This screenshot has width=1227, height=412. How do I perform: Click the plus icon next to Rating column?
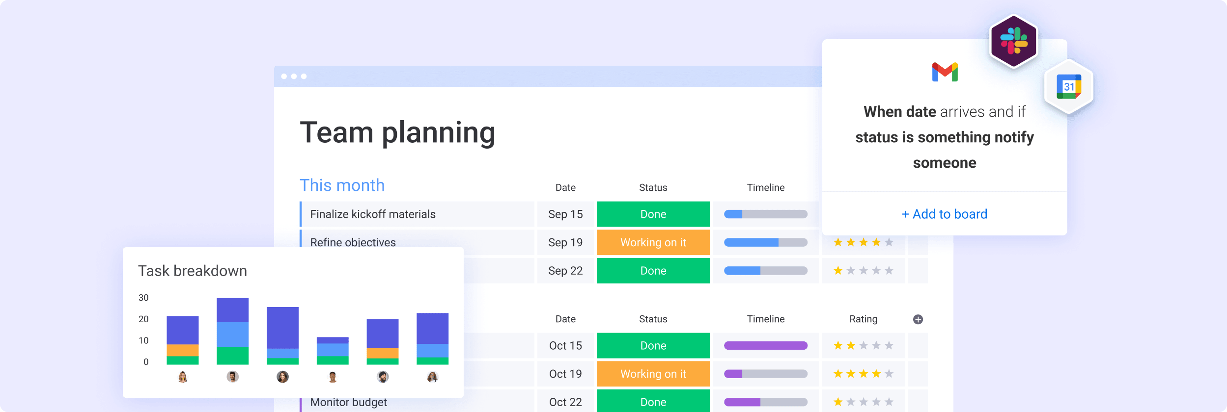[918, 319]
